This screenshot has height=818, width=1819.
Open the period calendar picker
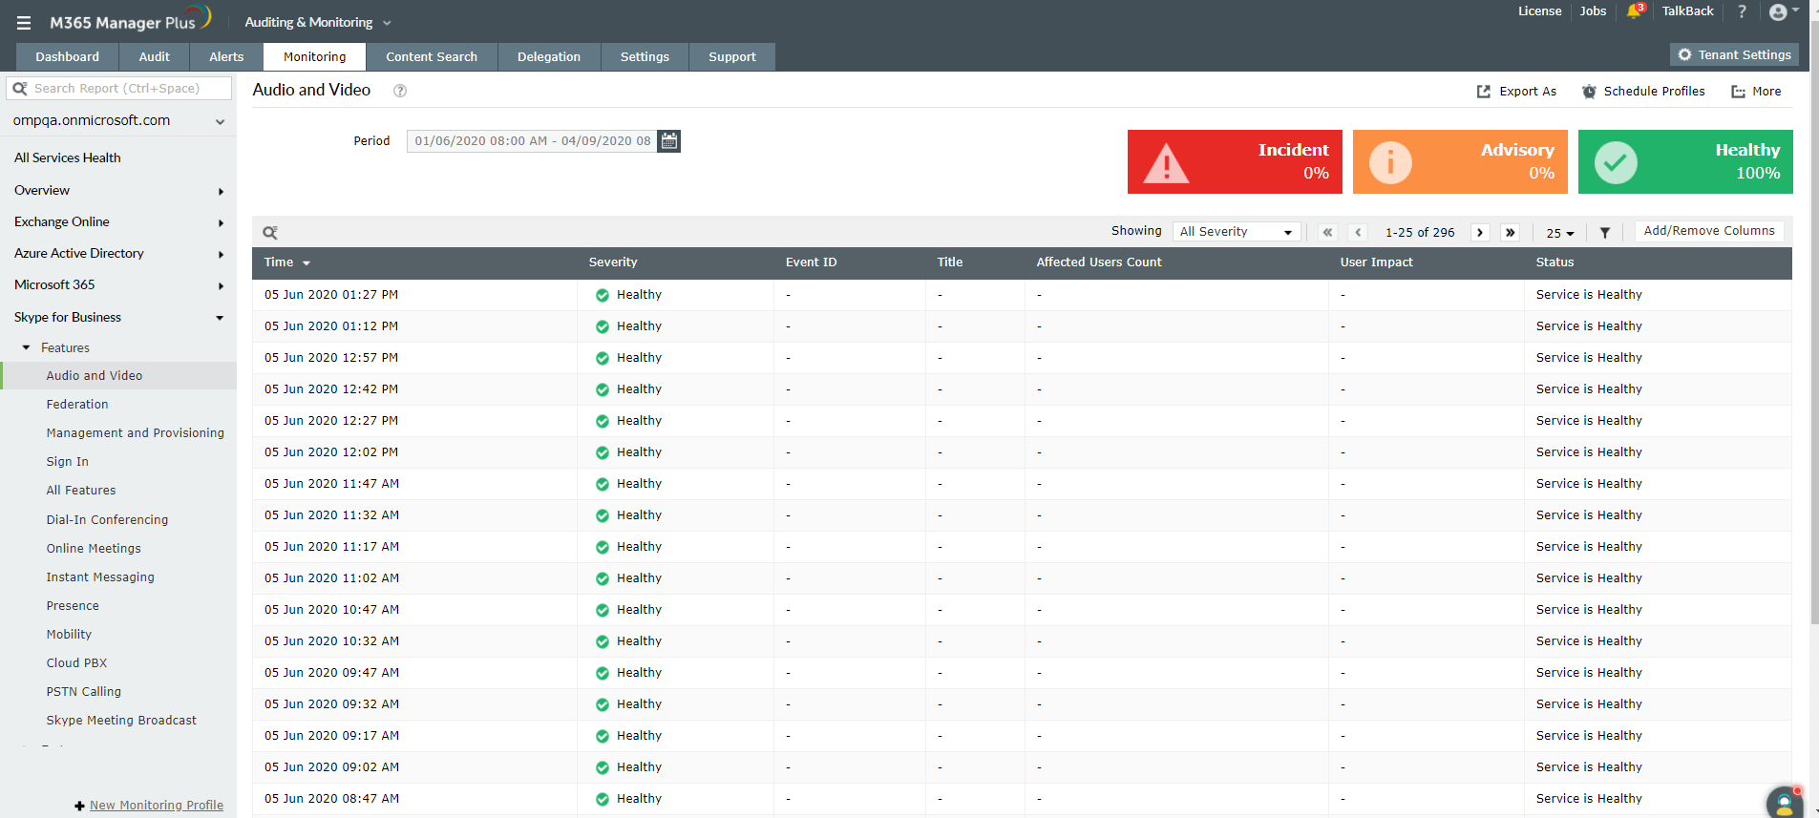669,141
